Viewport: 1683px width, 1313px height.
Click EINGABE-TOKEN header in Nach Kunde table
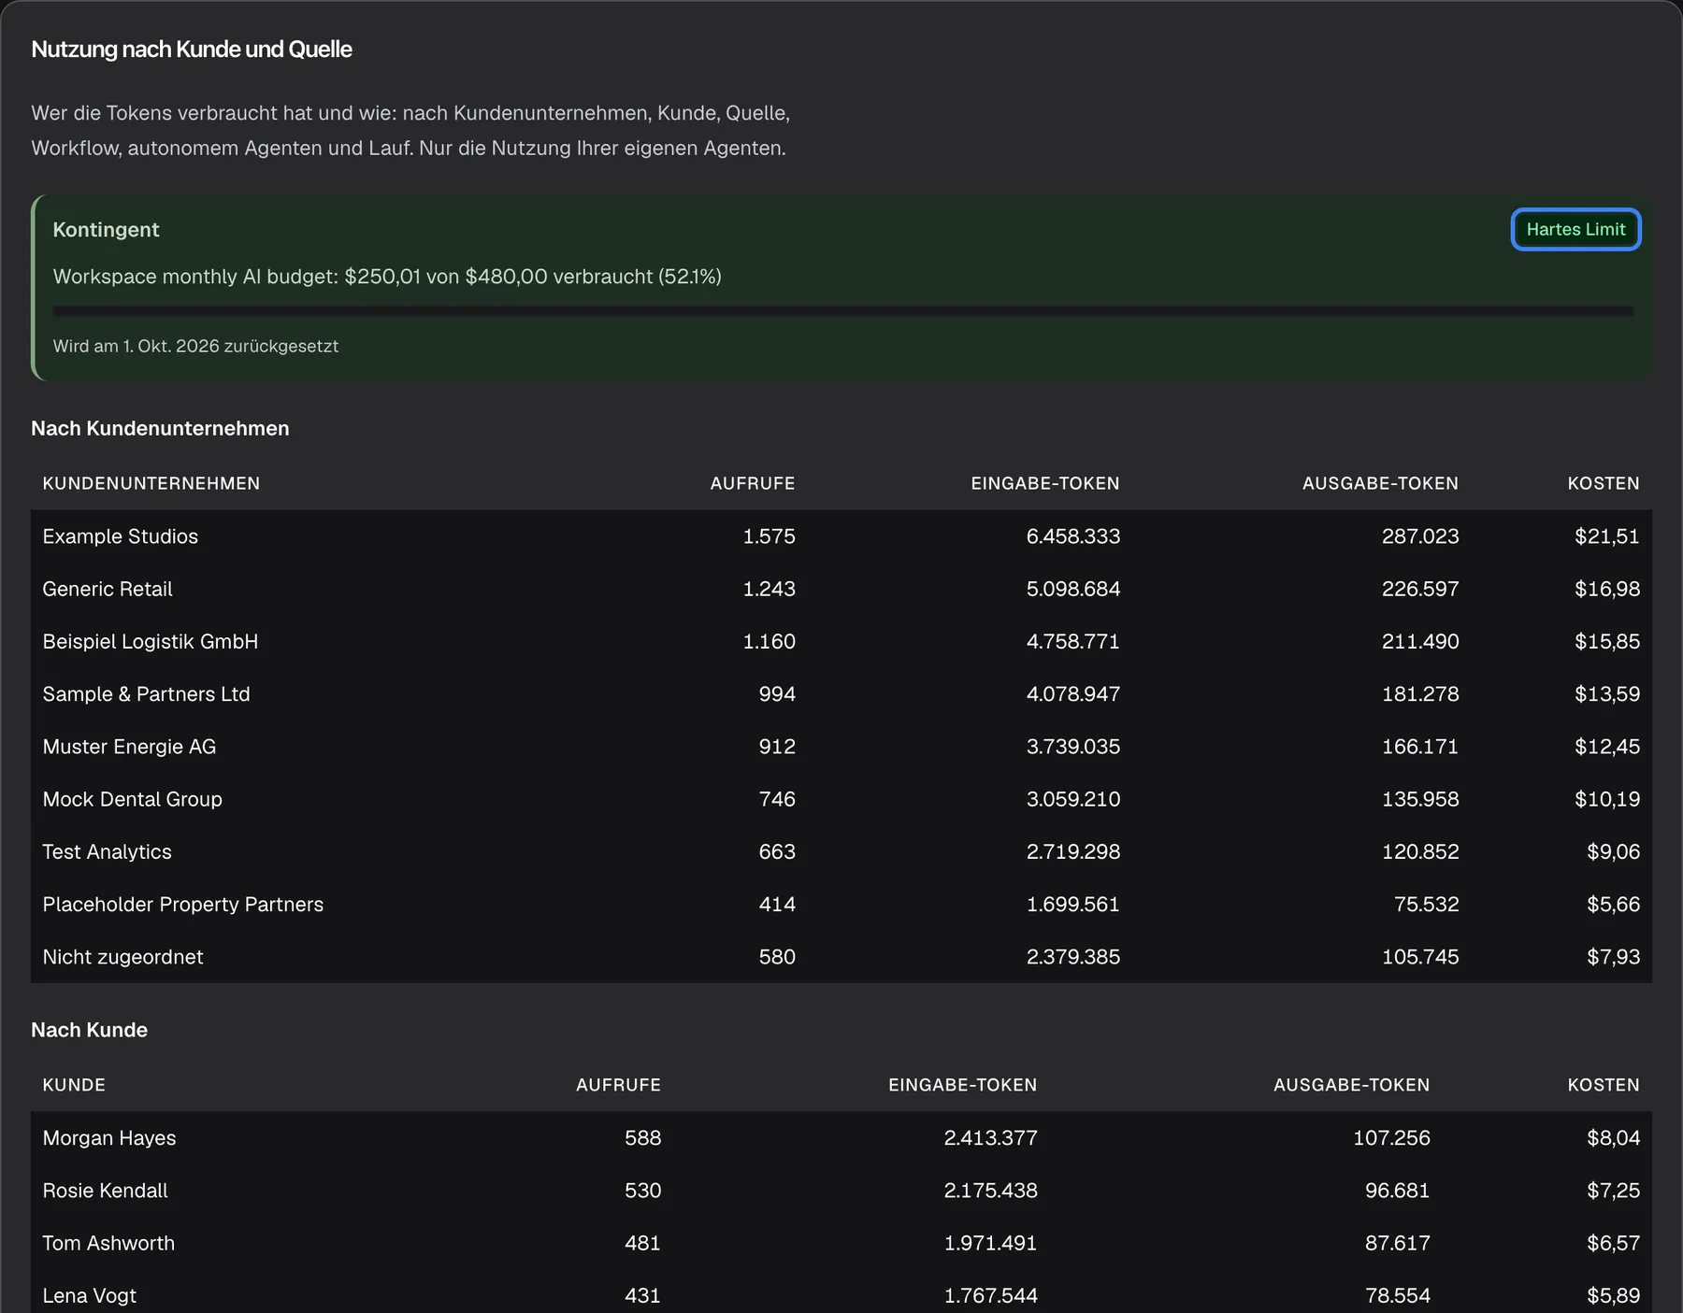[x=963, y=1085]
